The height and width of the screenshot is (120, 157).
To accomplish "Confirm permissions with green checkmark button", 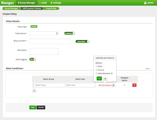I will tap(99, 78).
